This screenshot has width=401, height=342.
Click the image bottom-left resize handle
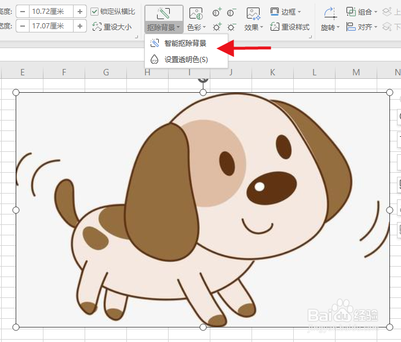[x=16, y=327]
